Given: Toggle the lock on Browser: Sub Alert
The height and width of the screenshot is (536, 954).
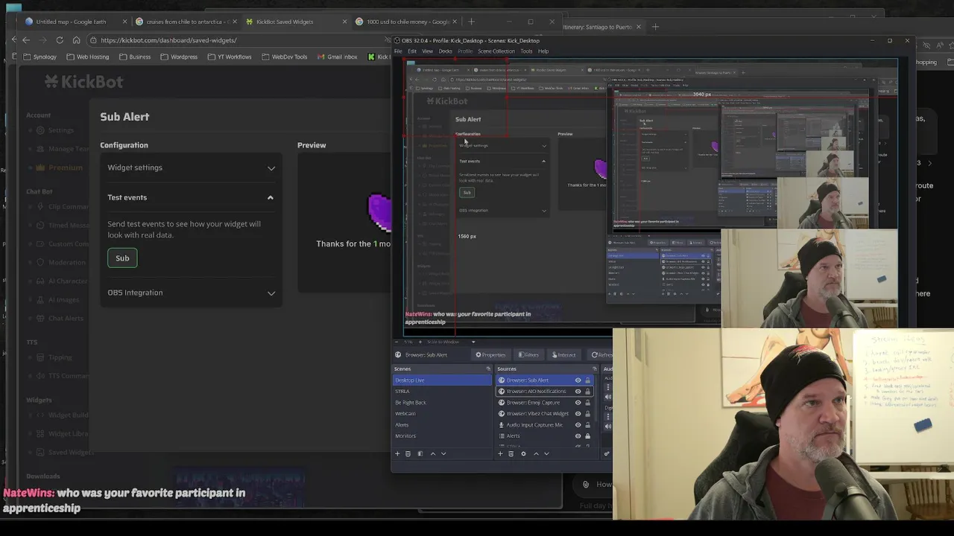Looking at the screenshot, I should coord(587,380).
